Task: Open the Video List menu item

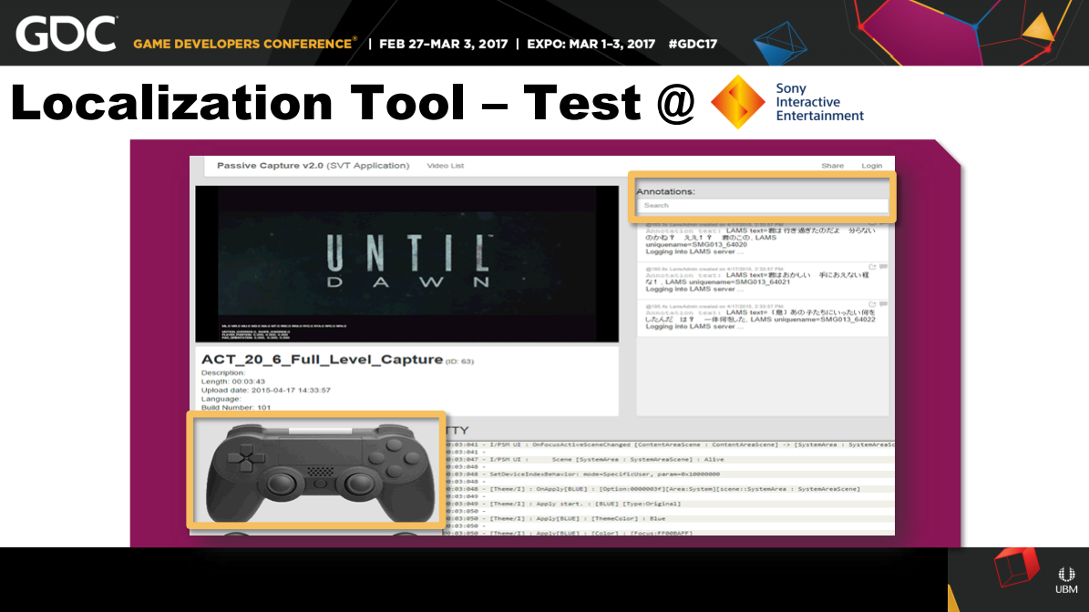Action: 446,166
